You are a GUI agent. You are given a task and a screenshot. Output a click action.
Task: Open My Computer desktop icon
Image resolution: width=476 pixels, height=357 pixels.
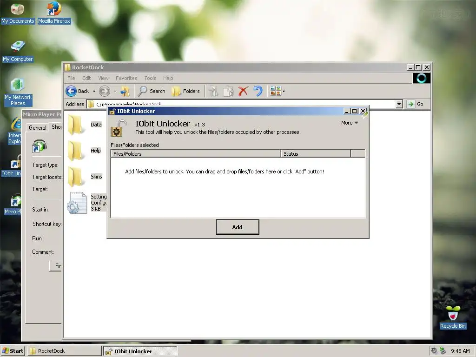[x=18, y=51]
